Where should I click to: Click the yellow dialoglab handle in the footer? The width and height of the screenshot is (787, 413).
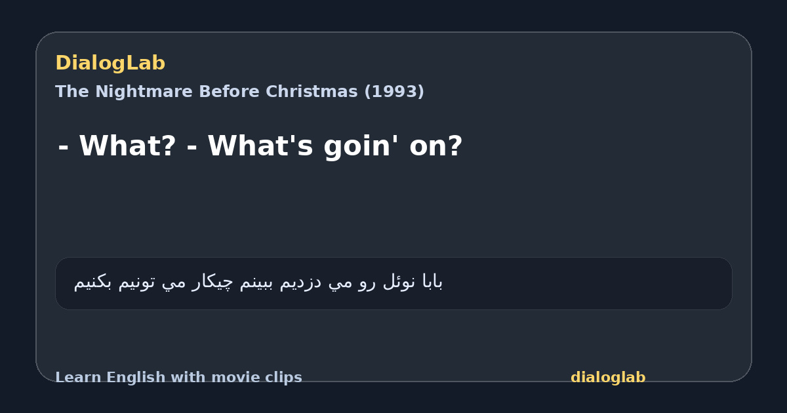click(x=608, y=378)
